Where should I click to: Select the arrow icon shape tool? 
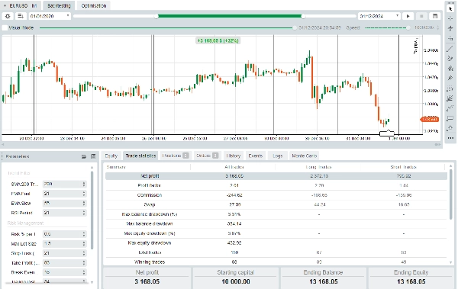(x=450, y=128)
